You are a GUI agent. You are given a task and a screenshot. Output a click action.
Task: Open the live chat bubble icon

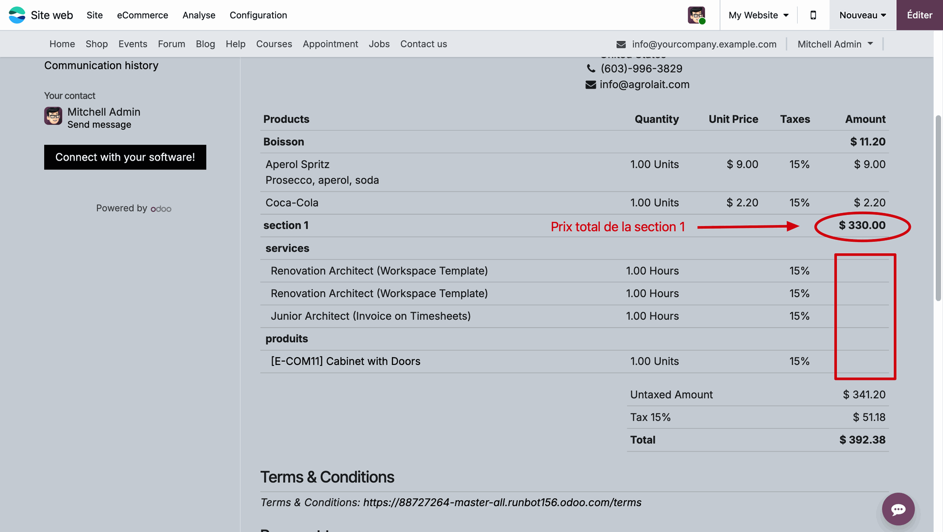point(898,509)
